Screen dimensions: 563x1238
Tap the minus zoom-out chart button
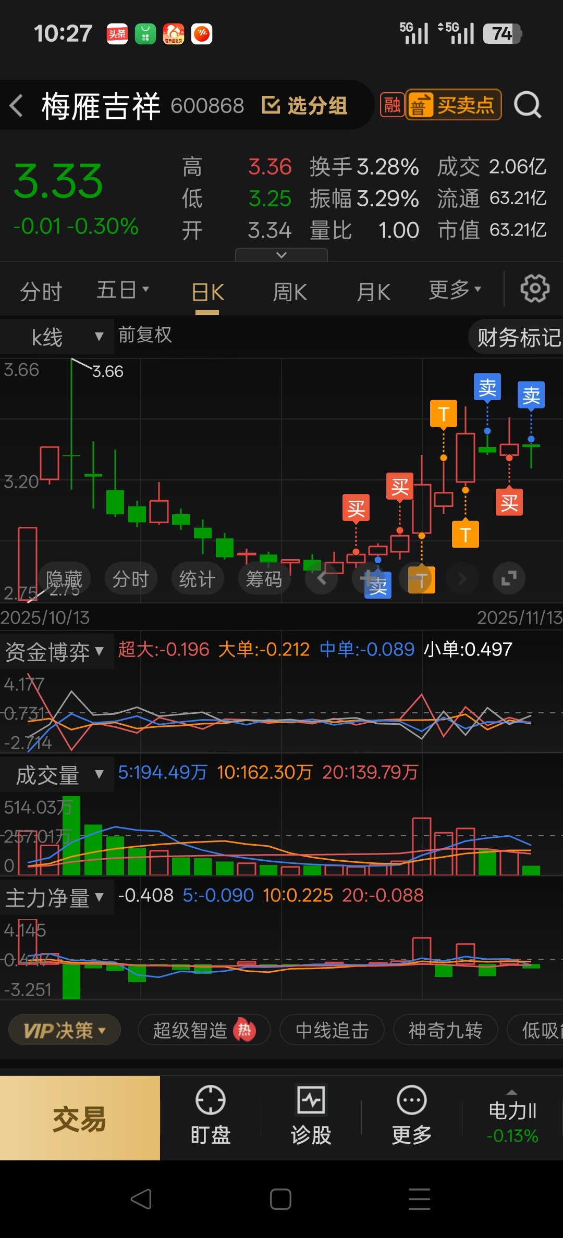[x=416, y=578]
